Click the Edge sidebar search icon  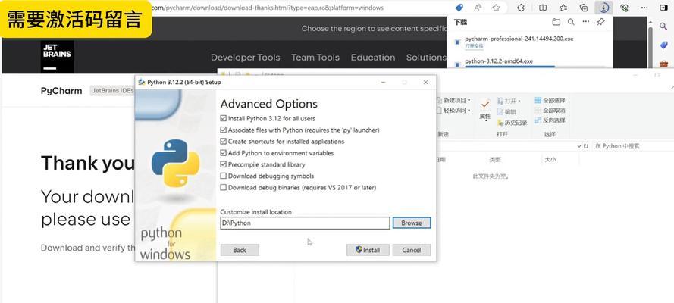[663, 27]
